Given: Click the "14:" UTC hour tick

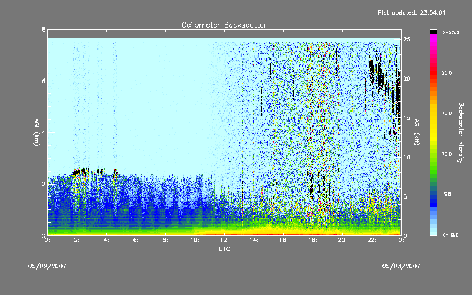Looking at the screenshot, I should tap(254, 240).
